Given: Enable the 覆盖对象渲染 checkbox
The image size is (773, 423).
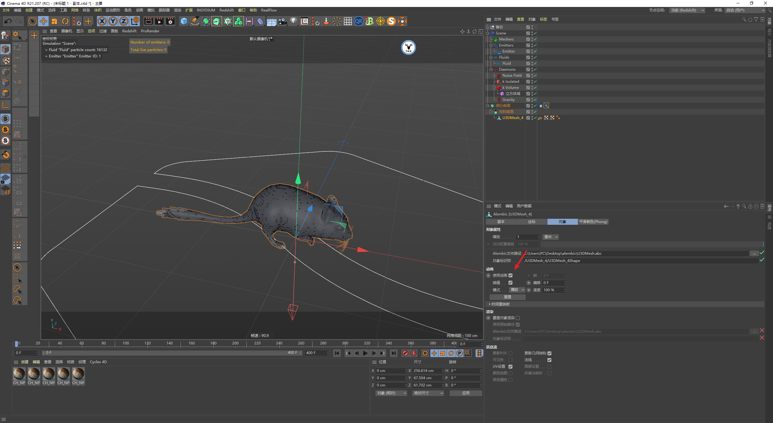Looking at the screenshot, I should (518, 318).
